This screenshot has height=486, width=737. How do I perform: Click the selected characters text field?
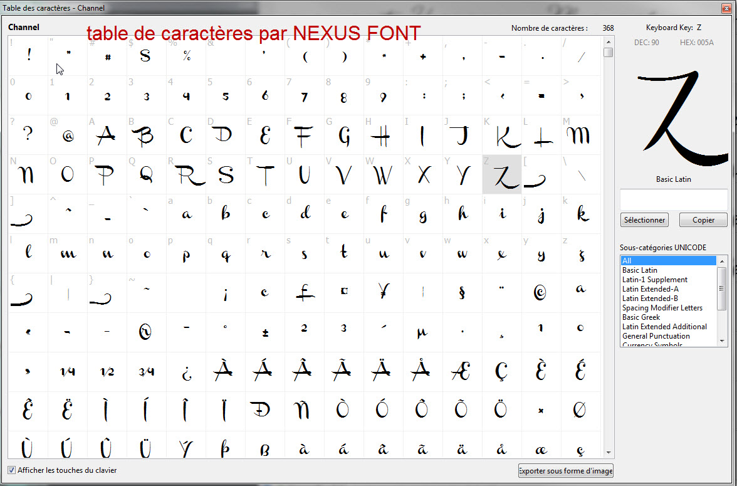[674, 199]
